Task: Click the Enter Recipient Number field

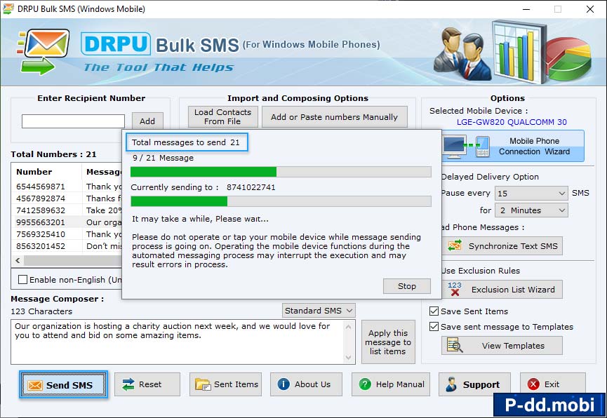Action: 73,121
